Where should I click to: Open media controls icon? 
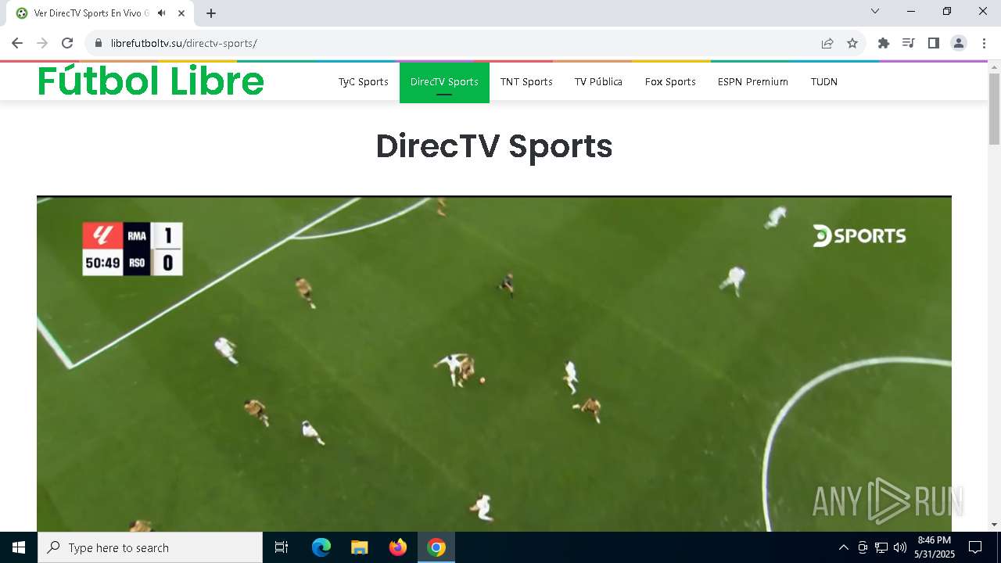click(909, 43)
